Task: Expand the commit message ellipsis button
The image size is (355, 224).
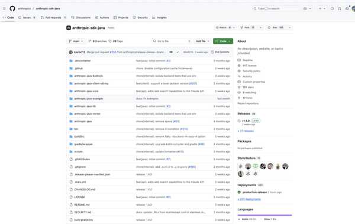Action: (x=171, y=52)
